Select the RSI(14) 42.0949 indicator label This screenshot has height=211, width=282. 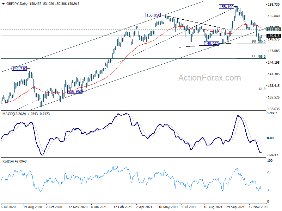click(14, 161)
